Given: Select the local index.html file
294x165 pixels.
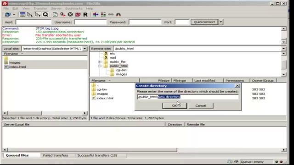Looking at the screenshot, I should [x=17, y=67].
